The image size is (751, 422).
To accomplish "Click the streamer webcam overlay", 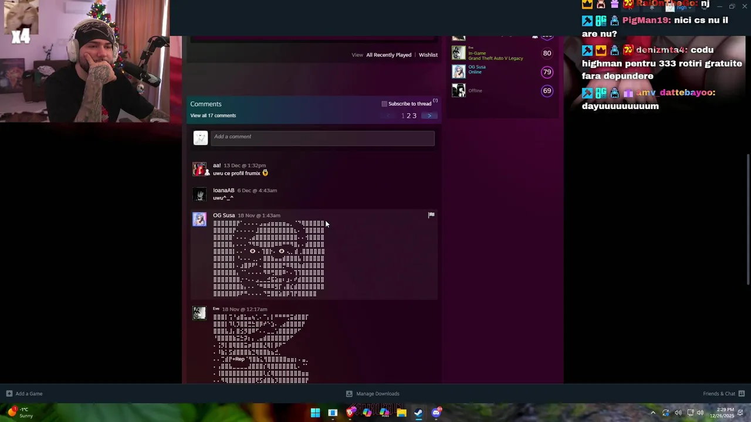I will tap(85, 61).
